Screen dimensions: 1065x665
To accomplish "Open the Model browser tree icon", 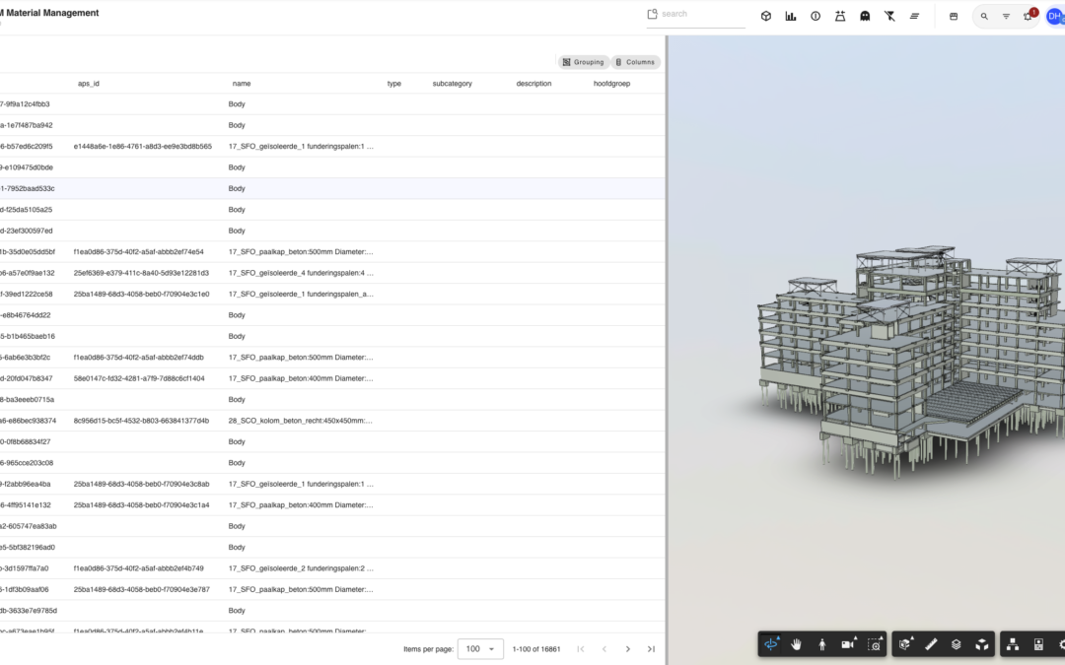I will tap(1013, 644).
